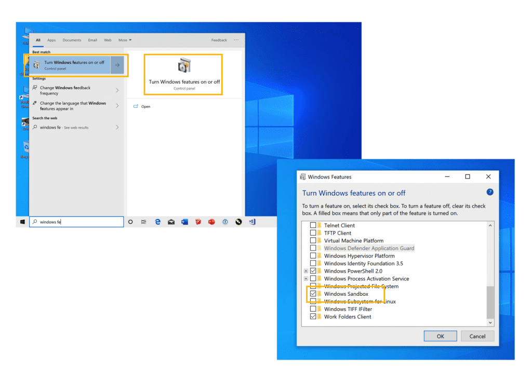Launch Visual Studio from the taskbar
This screenshot has height=384, width=532.
pyautogui.click(x=252, y=222)
